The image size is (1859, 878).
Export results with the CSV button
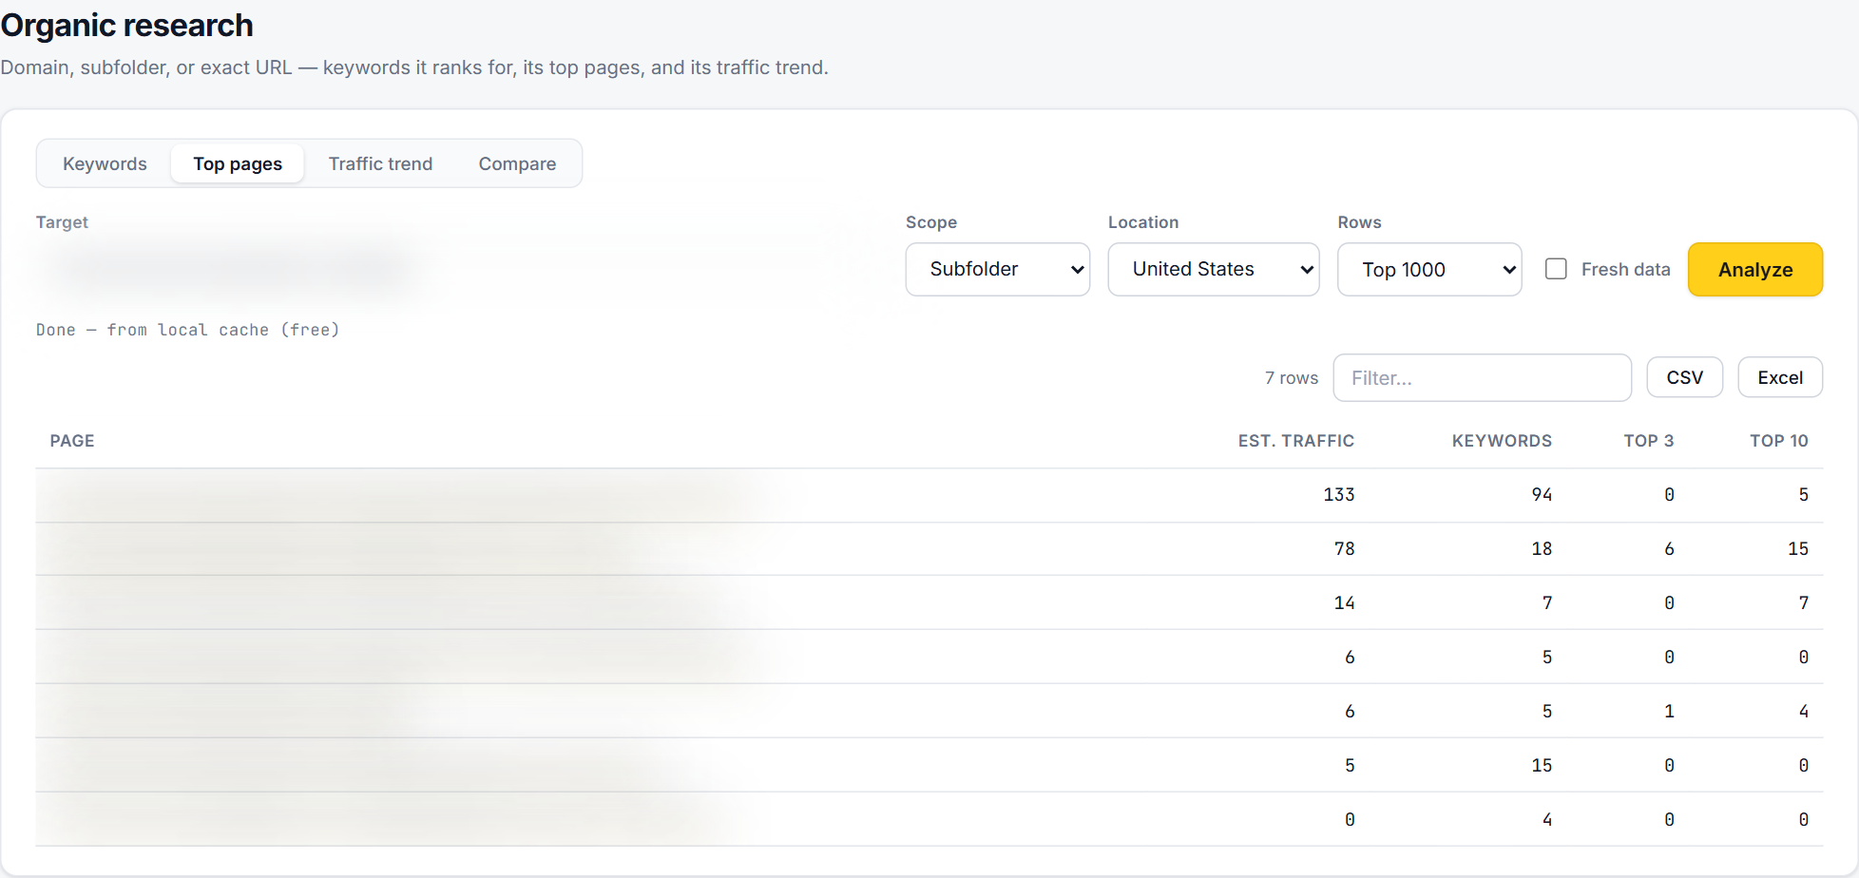click(x=1684, y=377)
